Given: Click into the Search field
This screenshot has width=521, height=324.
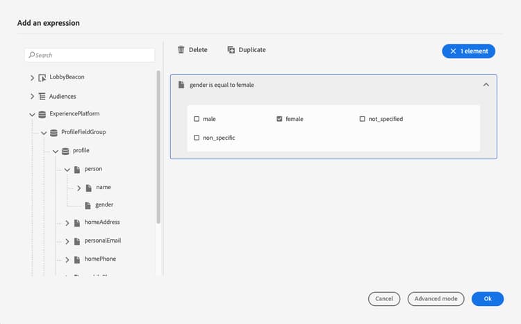Looking at the screenshot, I should click(90, 55).
